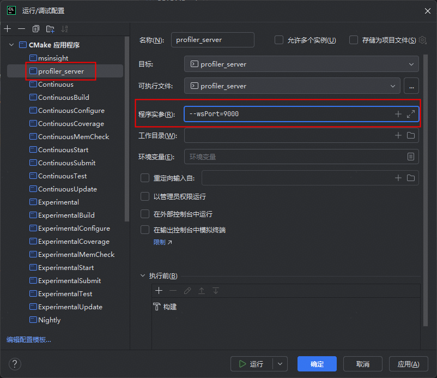The width and height of the screenshot is (437, 378).
Task: Select the ContinuousMemCheck configuration
Action: coord(74,137)
